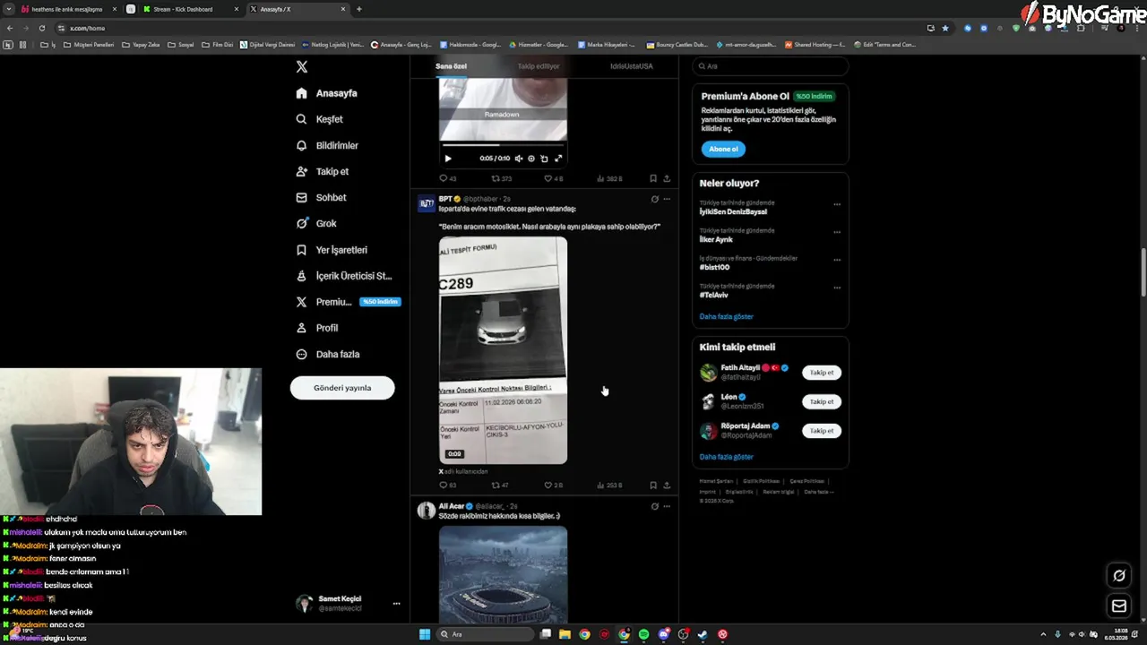View analytics of post with 382 B views
This screenshot has height=645, width=1147.
608,178
